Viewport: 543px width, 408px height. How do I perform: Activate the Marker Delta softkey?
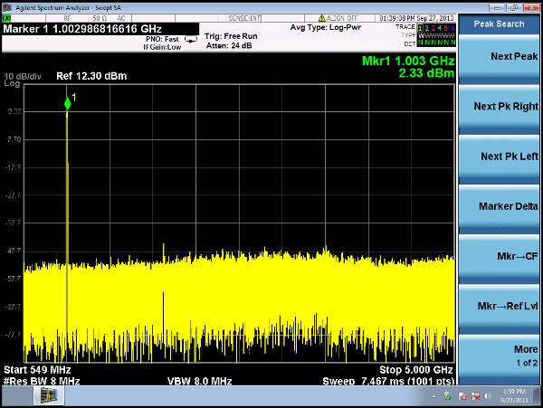pyautogui.click(x=504, y=206)
